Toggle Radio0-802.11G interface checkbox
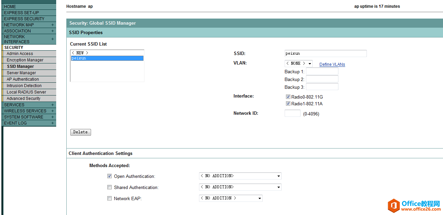Screen dimensions: 443x215 (288, 97)
